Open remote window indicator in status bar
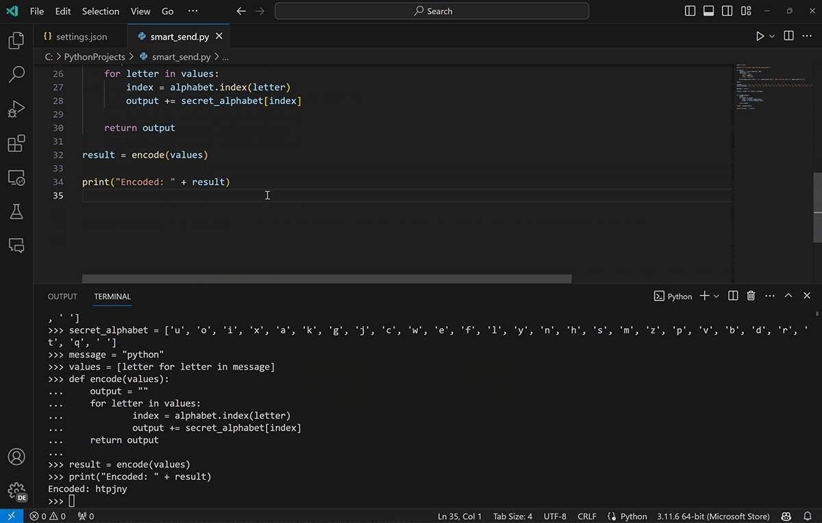The image size is (822, 523). click(12, 516)
